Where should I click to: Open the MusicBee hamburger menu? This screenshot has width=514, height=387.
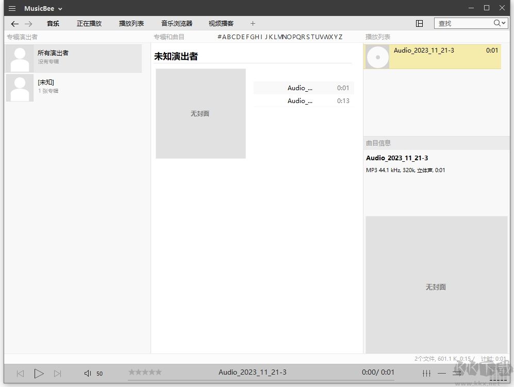pyautogui.click(x=11, y=8)
